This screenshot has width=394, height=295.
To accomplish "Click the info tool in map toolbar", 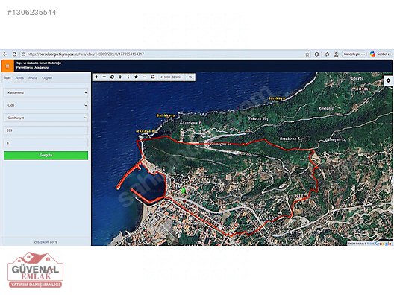I will click(x=128, y=77).
